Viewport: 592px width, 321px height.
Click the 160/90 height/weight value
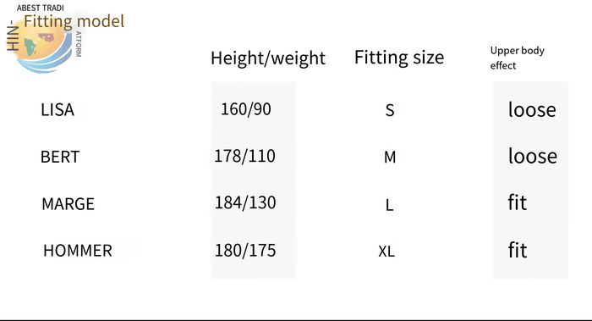246,109
